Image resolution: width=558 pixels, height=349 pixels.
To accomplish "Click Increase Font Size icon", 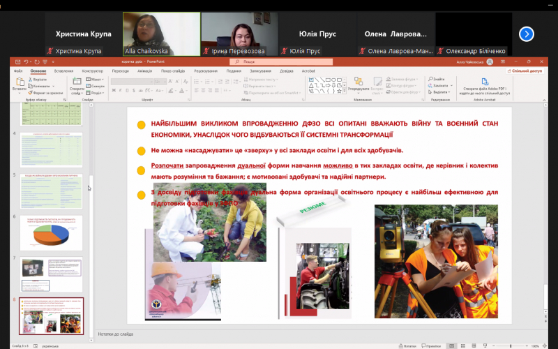I will click(x=170, y=82).
